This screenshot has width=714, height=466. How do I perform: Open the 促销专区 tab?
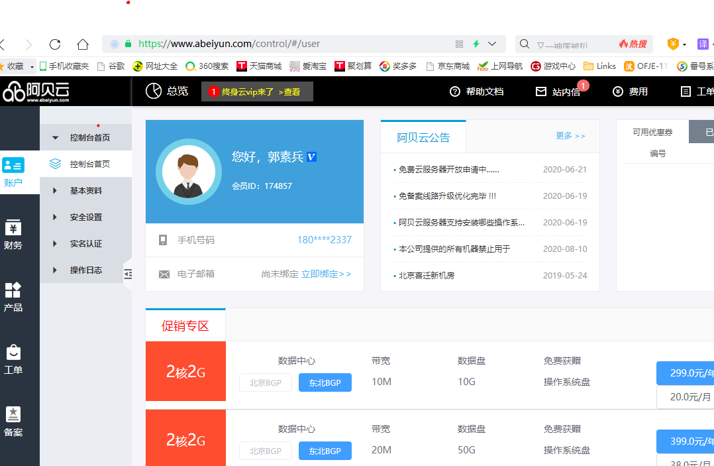[185, 325]
